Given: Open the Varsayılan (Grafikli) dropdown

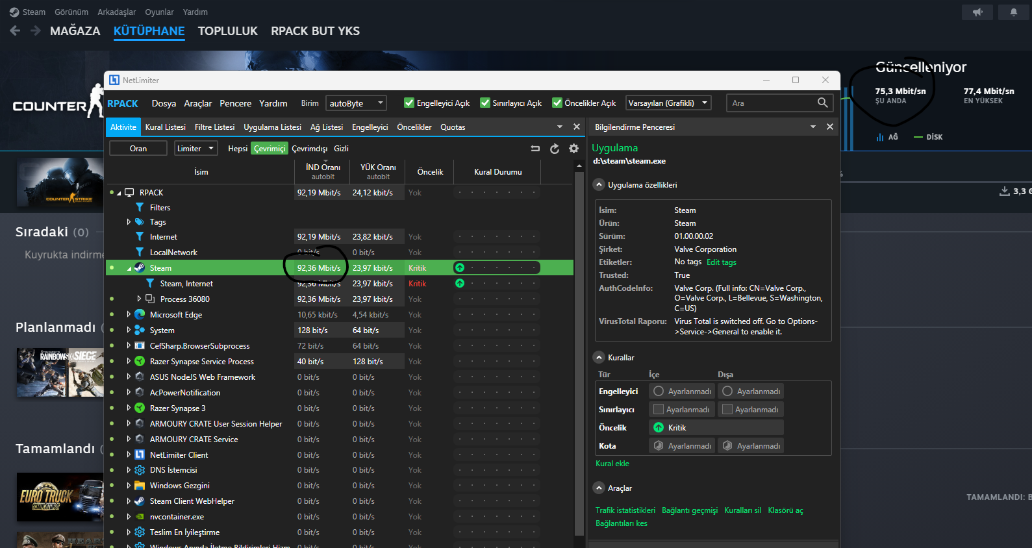Looking at the screenshot, I should point(668,103).
